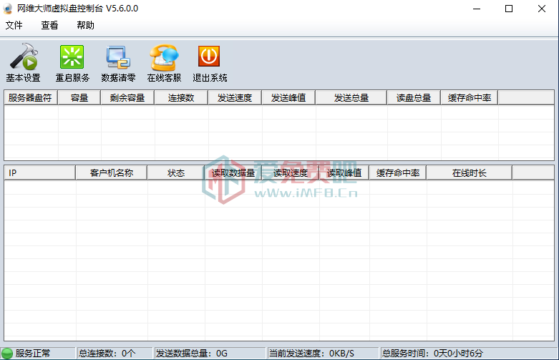559x360 pixels.
Task: Maximize the console window
Action: [x=509, y=9]
